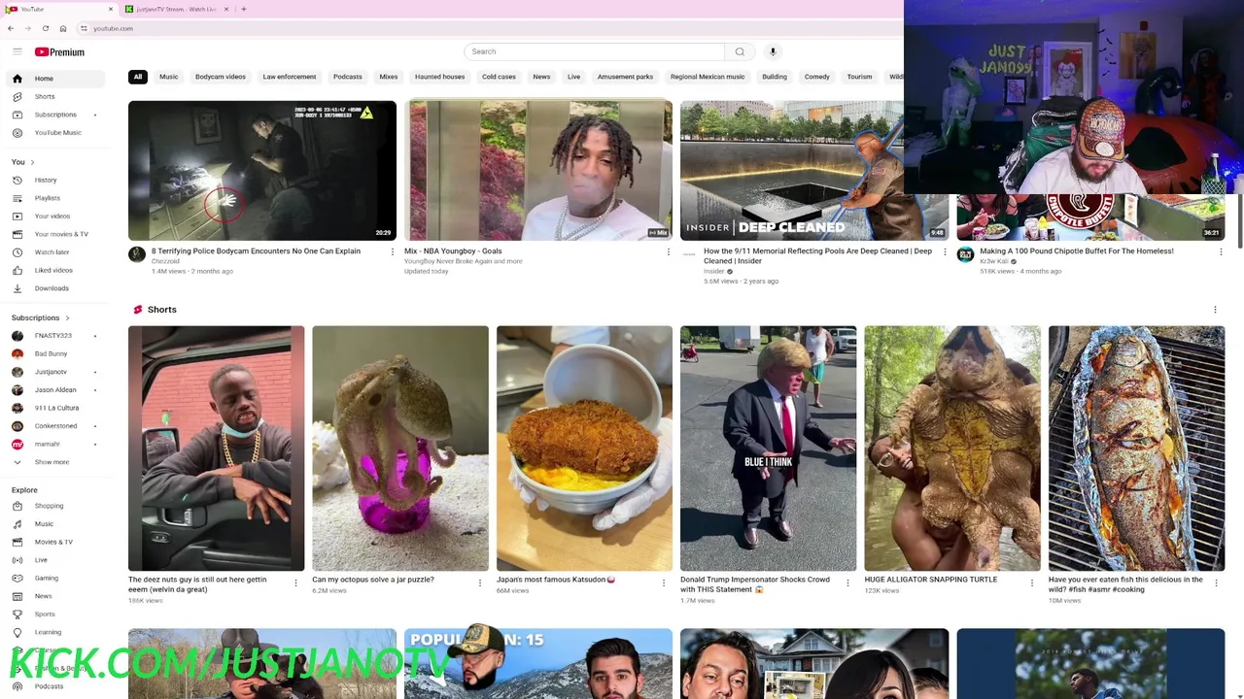The width and height of the screenshot is (1244, 699).
Task: Open the deez nuts guy short thumbnail
Action: 216,449
